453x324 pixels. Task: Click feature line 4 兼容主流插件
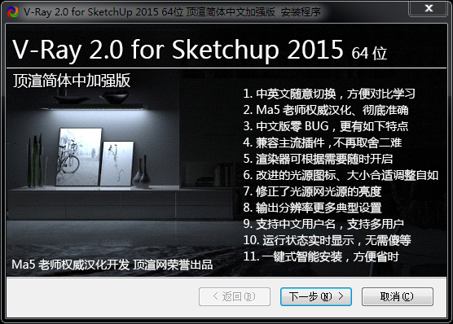click(x=323, y=142)
